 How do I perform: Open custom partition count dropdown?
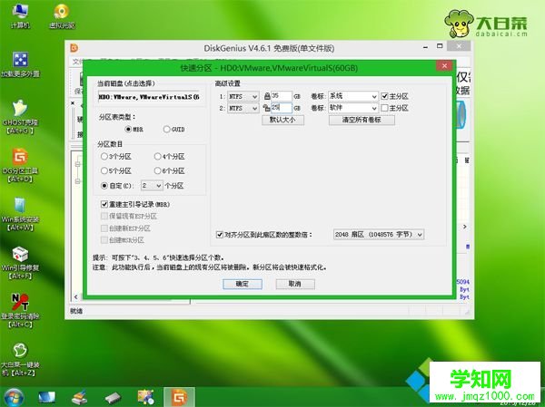[x=152, y=186]
